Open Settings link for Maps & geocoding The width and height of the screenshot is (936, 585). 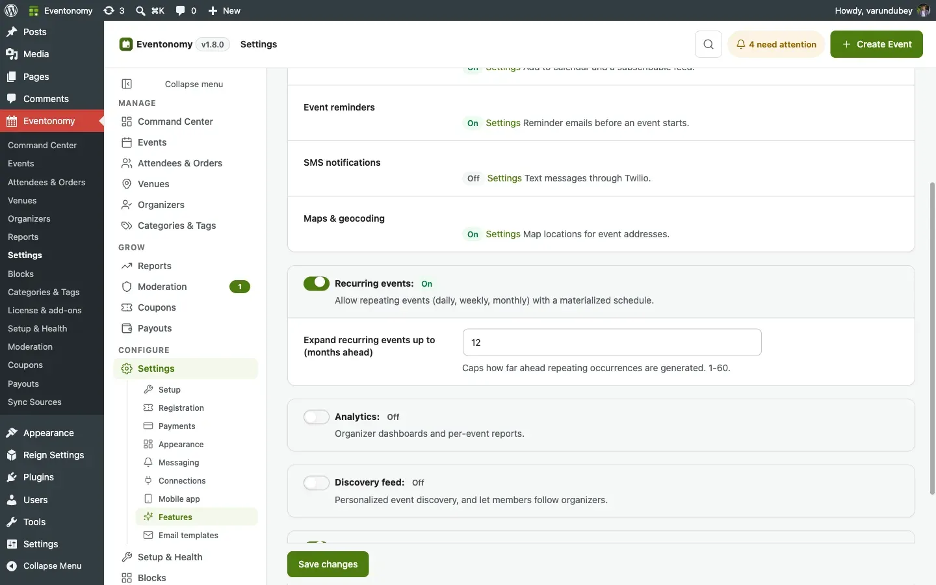click(503, 234)
